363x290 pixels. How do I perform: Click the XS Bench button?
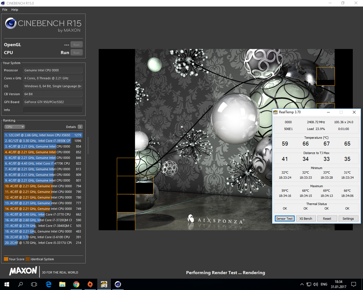pos(306,219)
